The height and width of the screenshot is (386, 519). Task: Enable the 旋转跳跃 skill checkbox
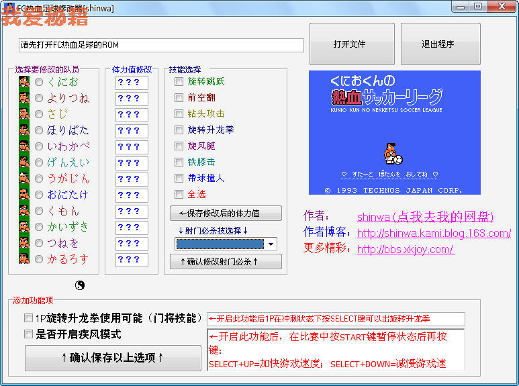coord(179,82)
